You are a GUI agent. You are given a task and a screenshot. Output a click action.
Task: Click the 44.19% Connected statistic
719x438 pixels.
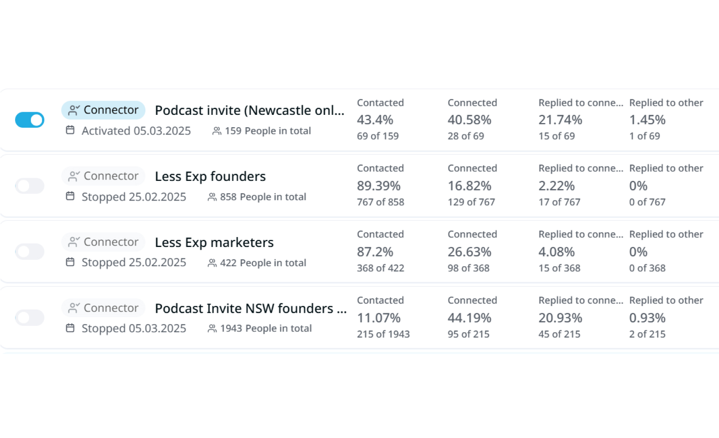pos(469,318)
